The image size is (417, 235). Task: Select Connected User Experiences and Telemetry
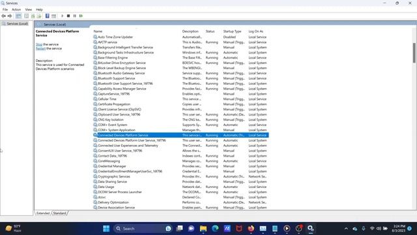[x=181, y=146]
